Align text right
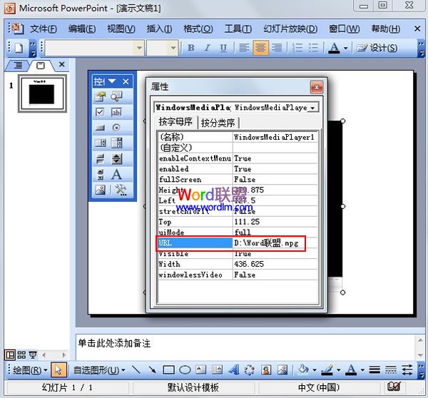 click(x=277, y=48)
